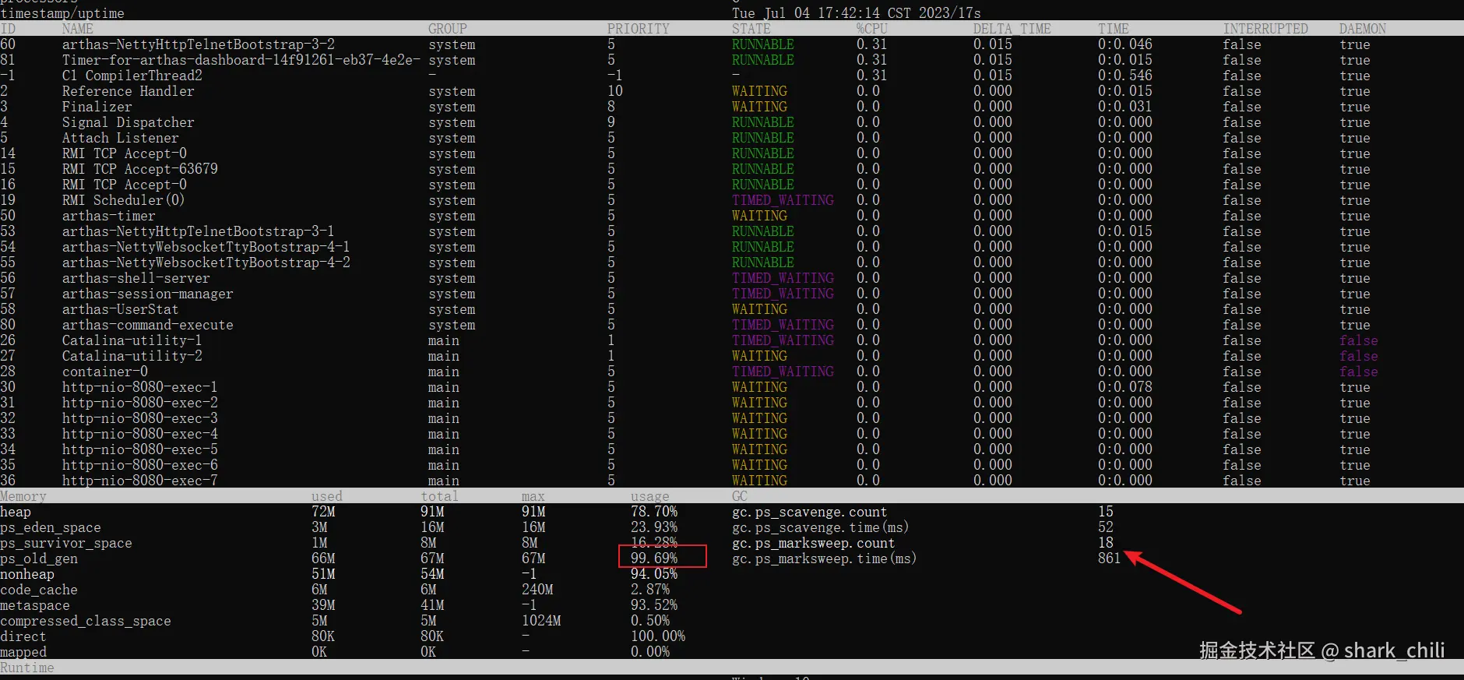The height and width of the screenshot is (680, 1464).
Task: Click the 78.70% heap usage value
Action: [654, 512]
